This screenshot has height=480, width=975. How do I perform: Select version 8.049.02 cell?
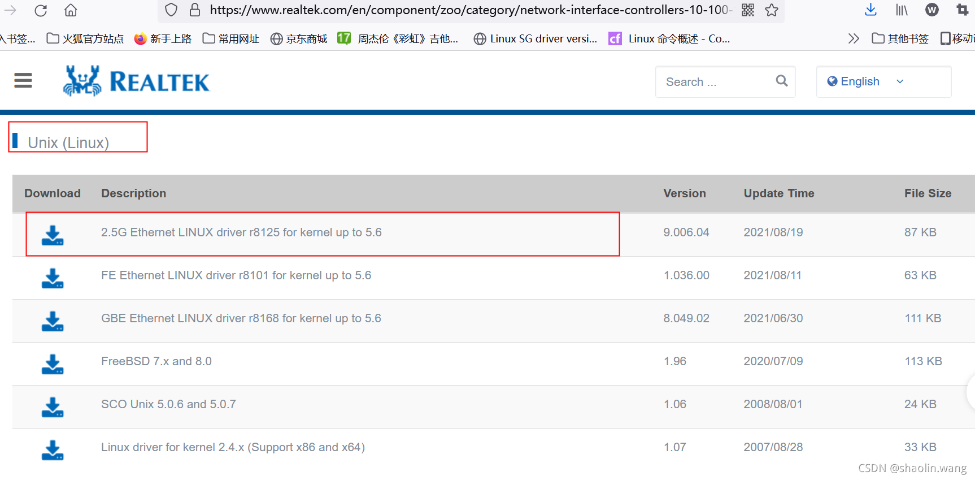(x=686, y=318)
